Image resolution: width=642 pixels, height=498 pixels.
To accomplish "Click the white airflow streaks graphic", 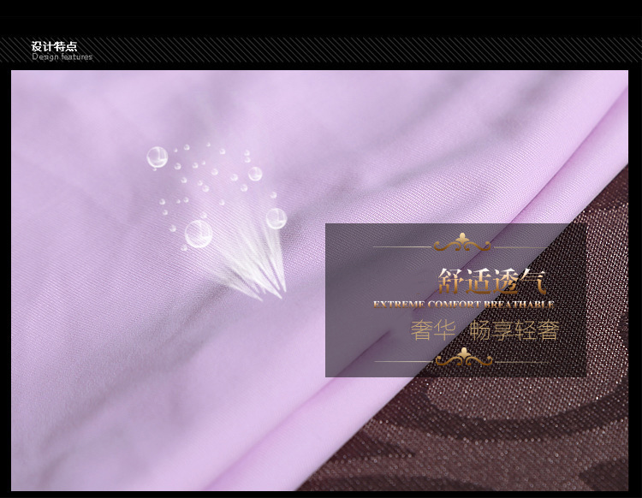I will coord(255,272).
